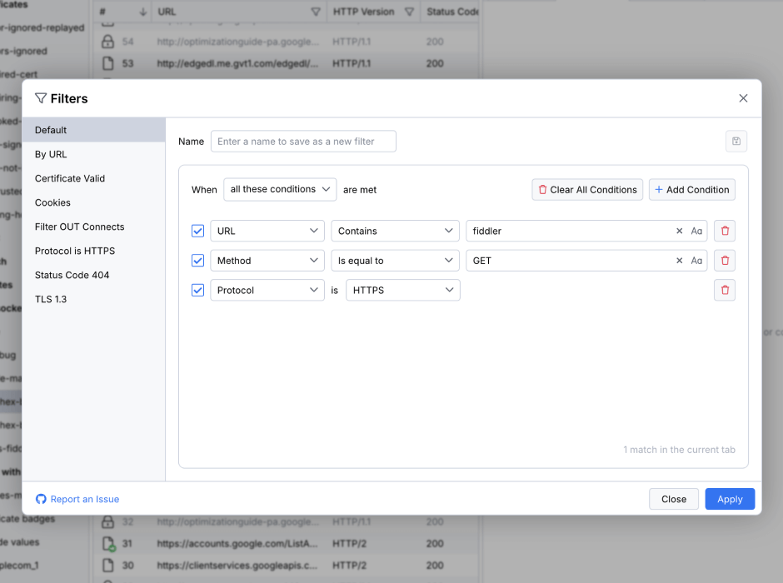Open the Contains operator dropdown
Screen dimensions: 783x583
click(395, 231)
